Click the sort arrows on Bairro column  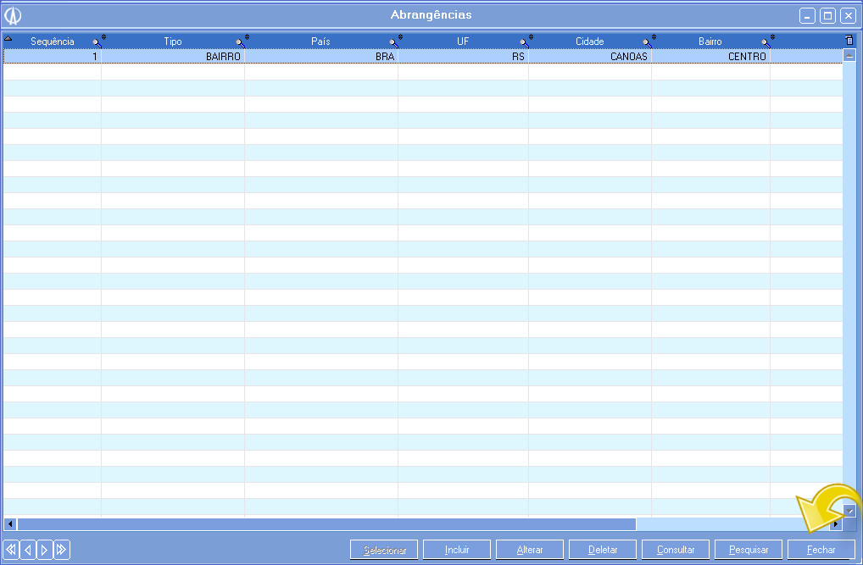coord(772,37)
